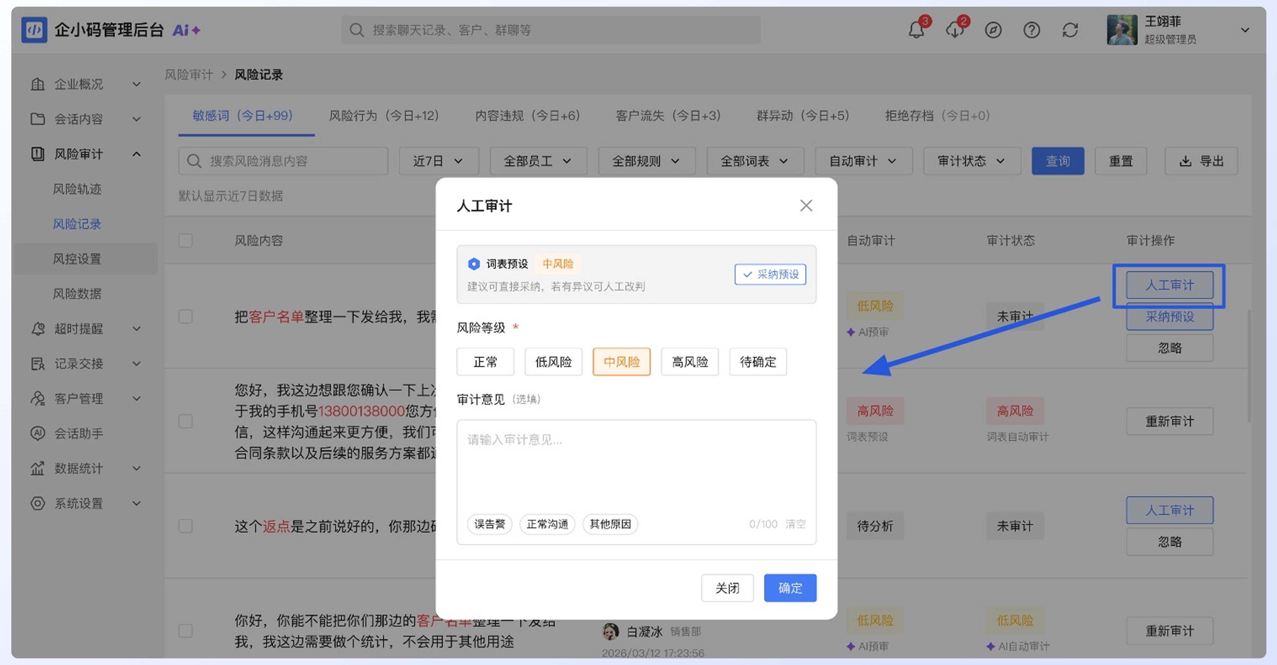
Task: Open the 近7日 date dropdown
Action: point(439,161)
